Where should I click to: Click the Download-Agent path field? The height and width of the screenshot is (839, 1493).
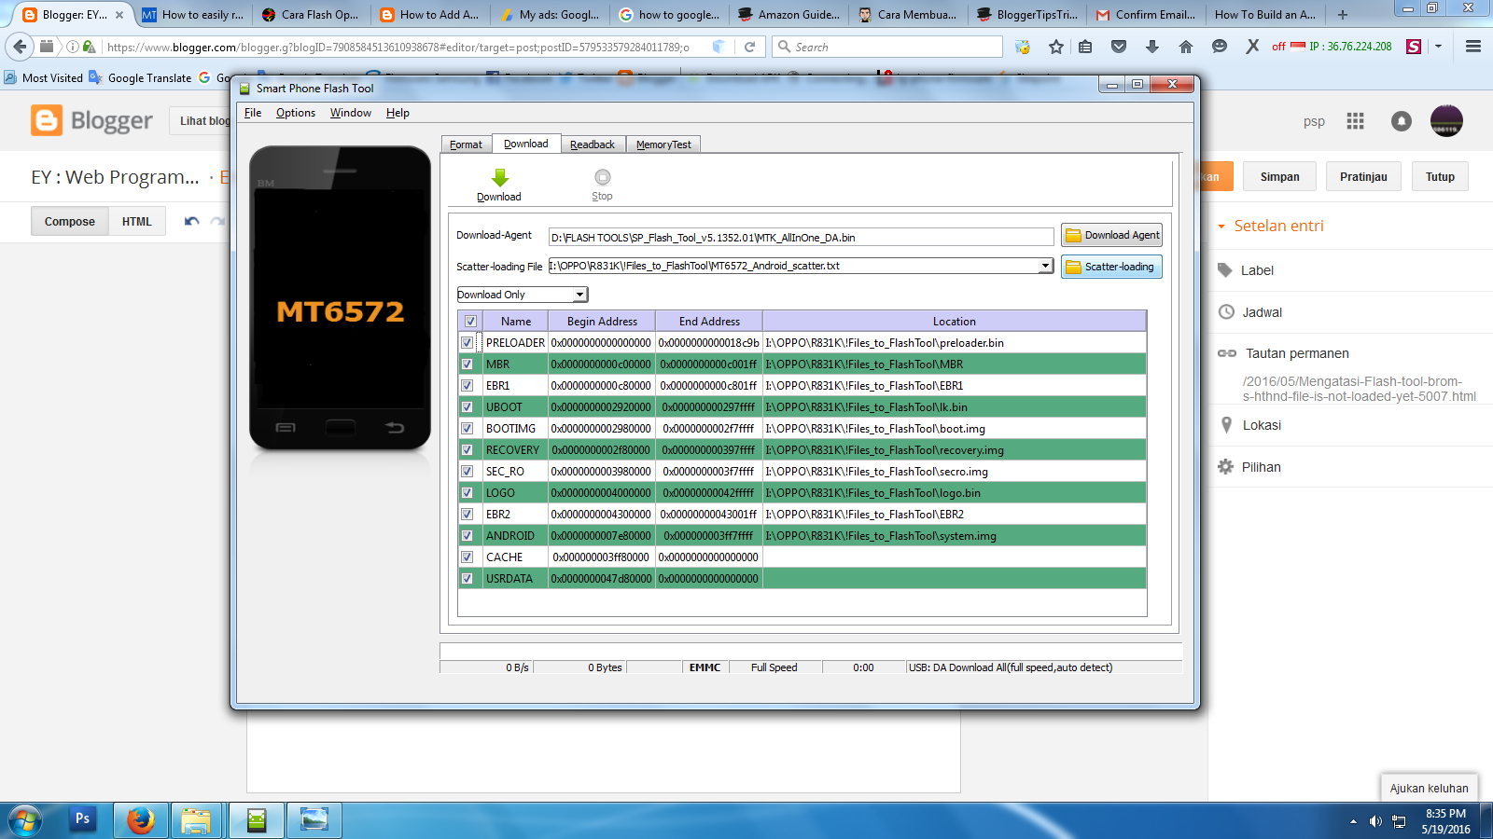(801, 237)
